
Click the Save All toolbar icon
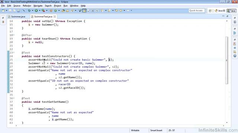click(14, 11)
